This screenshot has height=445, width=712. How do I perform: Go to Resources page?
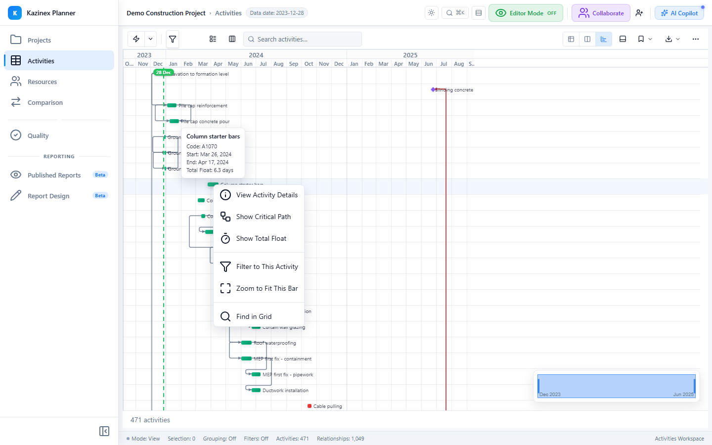[59, 82]
